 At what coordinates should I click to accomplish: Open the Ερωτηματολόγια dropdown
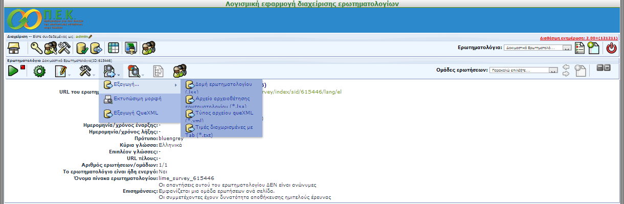coord(538,48)
